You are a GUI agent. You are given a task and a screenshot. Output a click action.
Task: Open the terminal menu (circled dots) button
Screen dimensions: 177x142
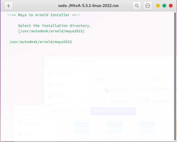tap(147, 6)
